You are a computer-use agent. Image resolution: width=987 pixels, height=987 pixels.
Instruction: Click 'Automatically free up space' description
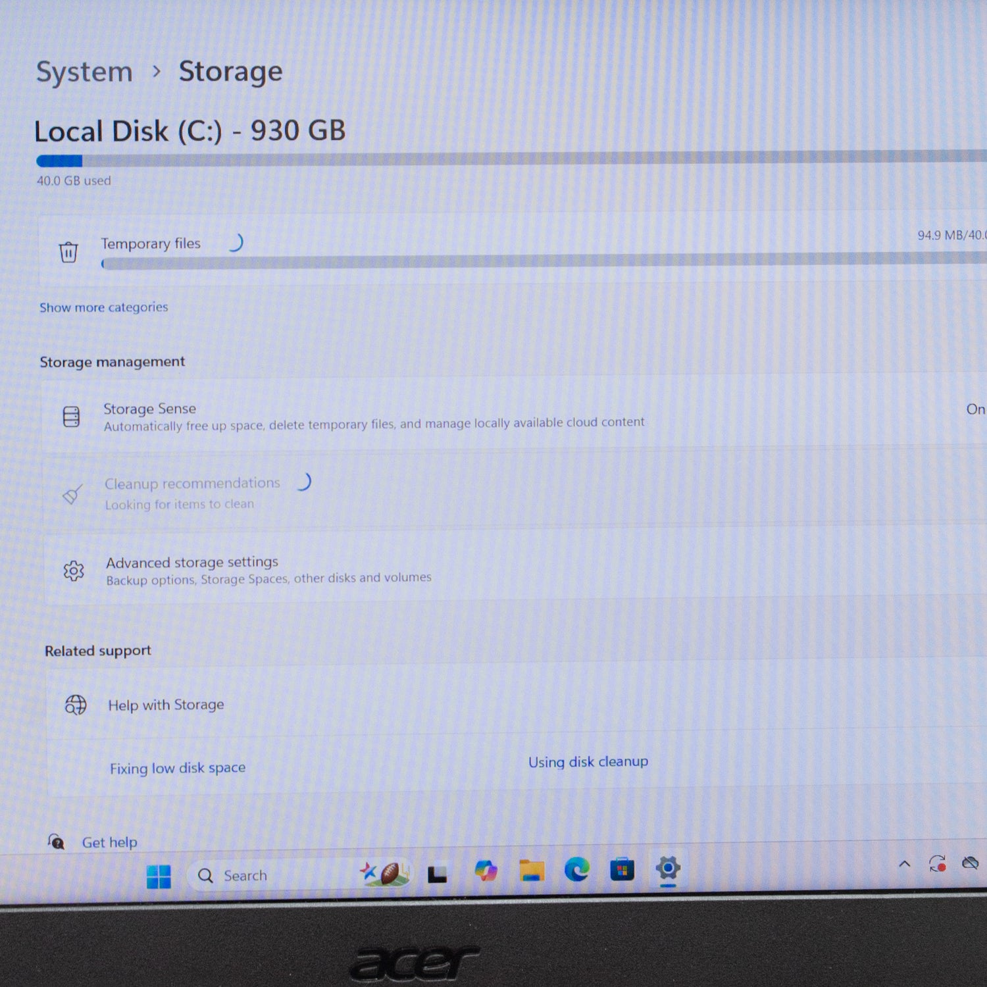[374, 424]
